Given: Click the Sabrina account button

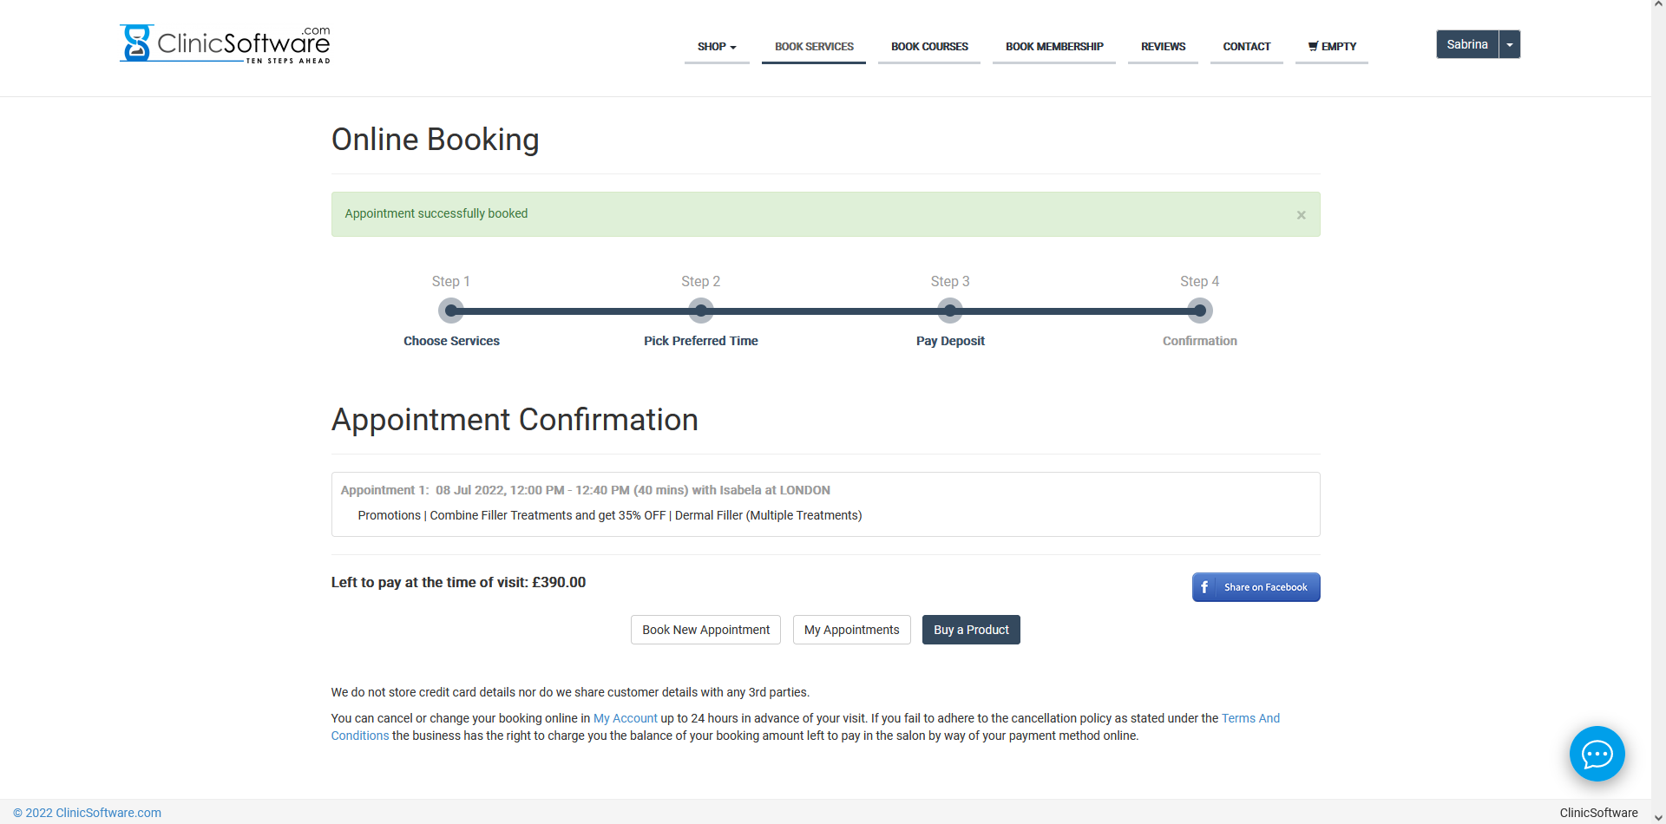Looking at the screenshot, I should pos(1466,44).
